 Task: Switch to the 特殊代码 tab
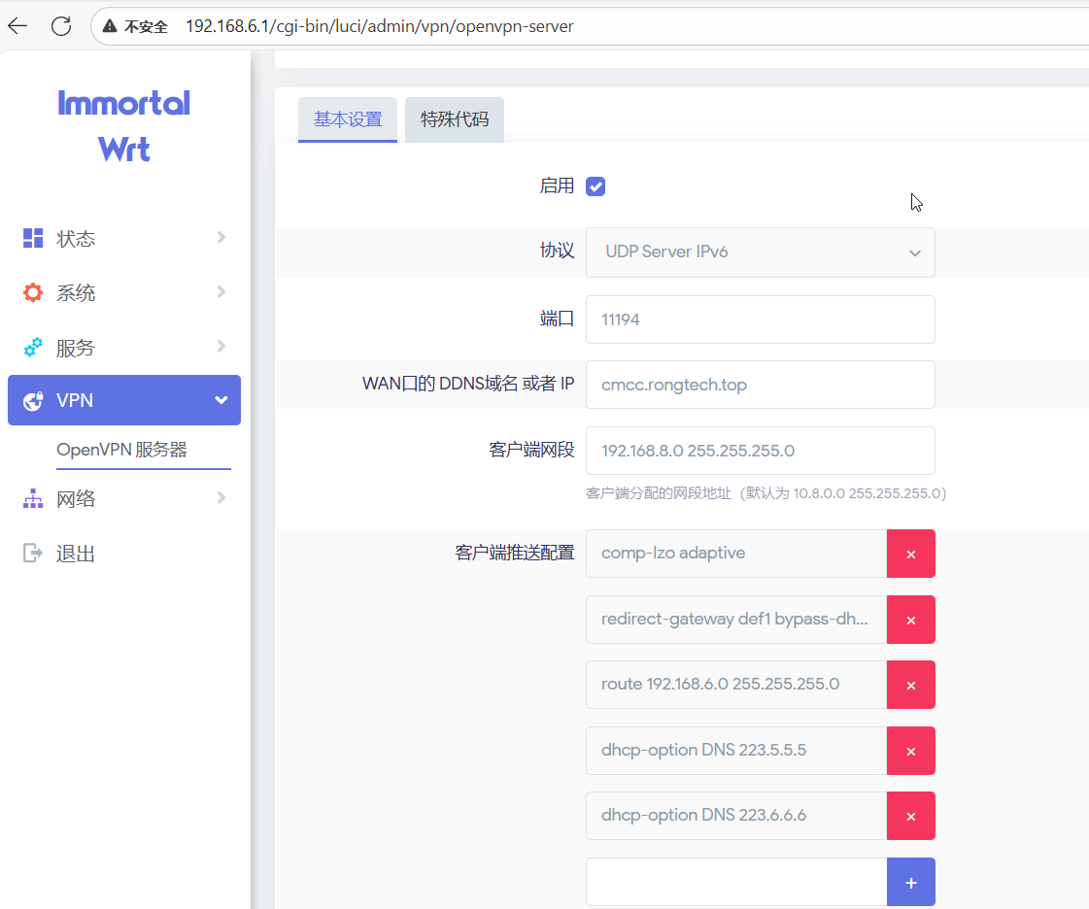click(x=454, y=120)
